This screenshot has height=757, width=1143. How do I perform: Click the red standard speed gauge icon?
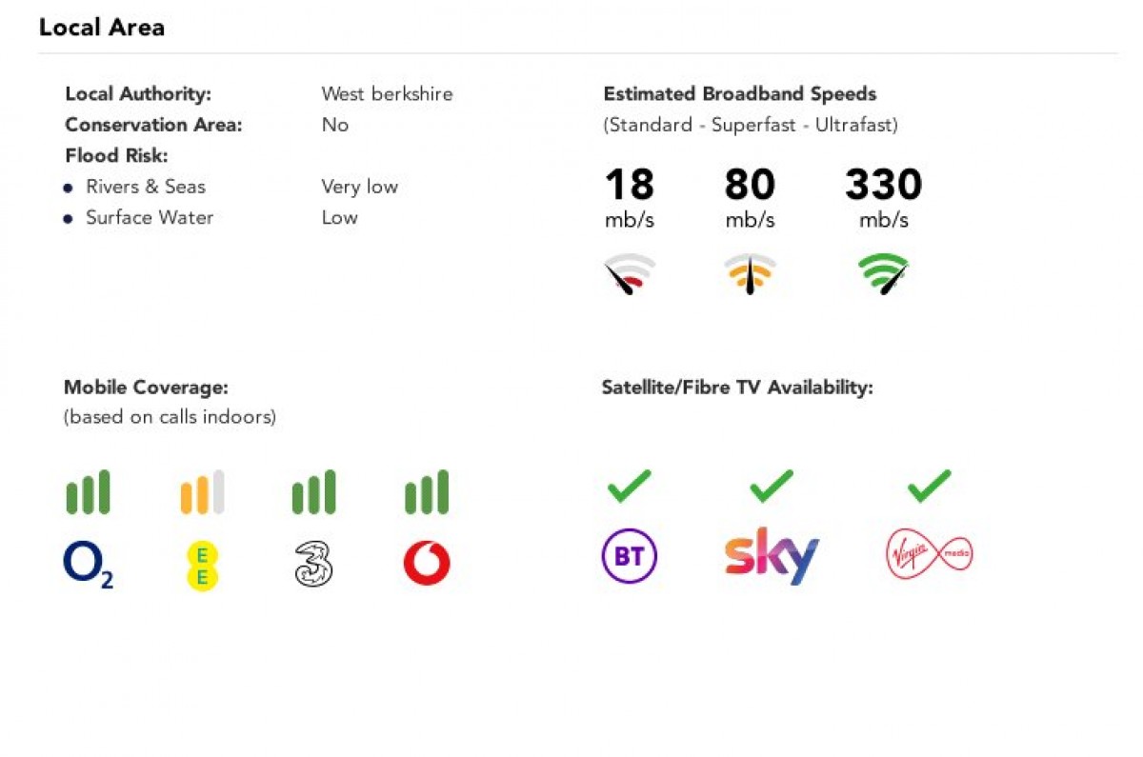click(x=629, y=273)
